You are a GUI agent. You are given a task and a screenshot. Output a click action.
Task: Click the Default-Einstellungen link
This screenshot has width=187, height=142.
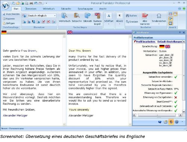169,42
